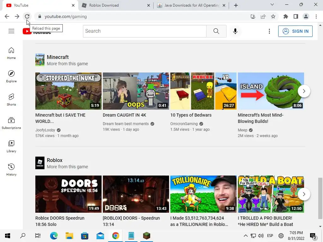Screen dimensions: 323x242
Task: Play 'I STOPPED THE NUKE' video thumbnail
Action: click(68, 91)
